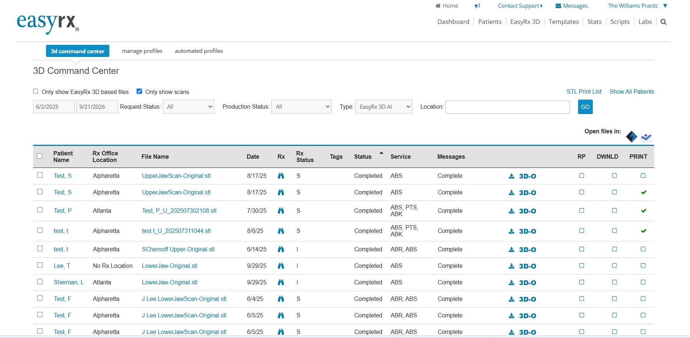Click the 3D-O logo for Lee, T
The image size is (690, 338).
(x=528, y=266)
